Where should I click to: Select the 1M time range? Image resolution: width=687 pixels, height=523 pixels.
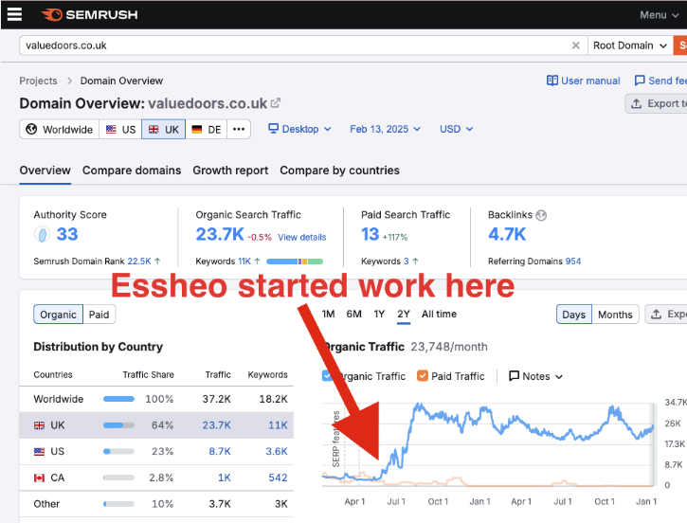328,314
